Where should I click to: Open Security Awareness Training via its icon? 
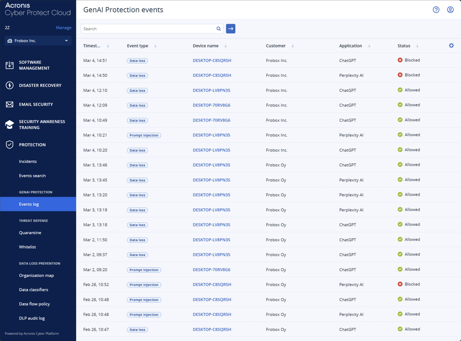pos(10,124)
